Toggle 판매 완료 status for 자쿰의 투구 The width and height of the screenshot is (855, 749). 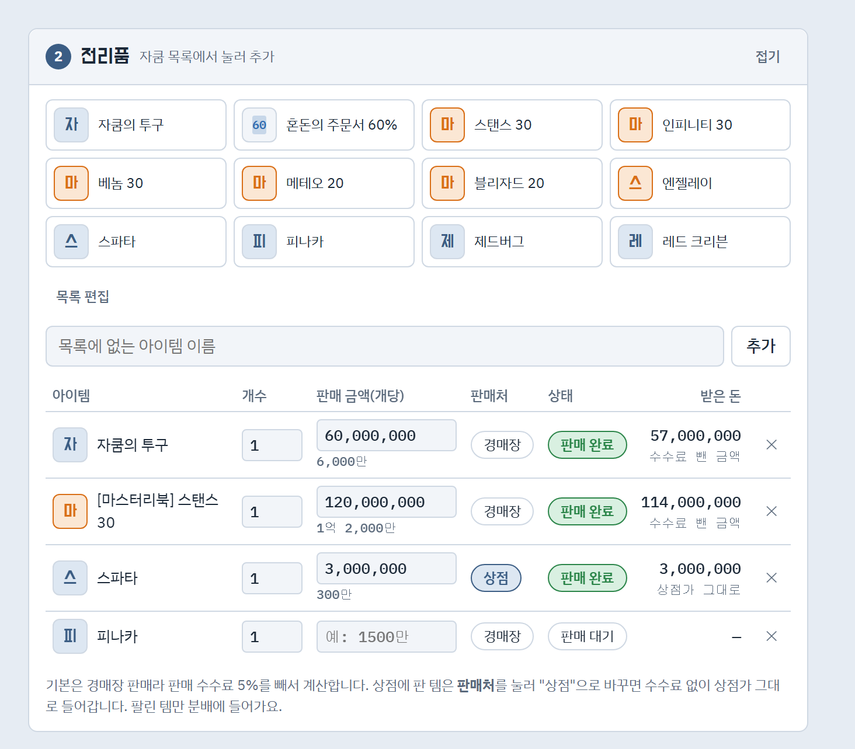click(588, 445)
